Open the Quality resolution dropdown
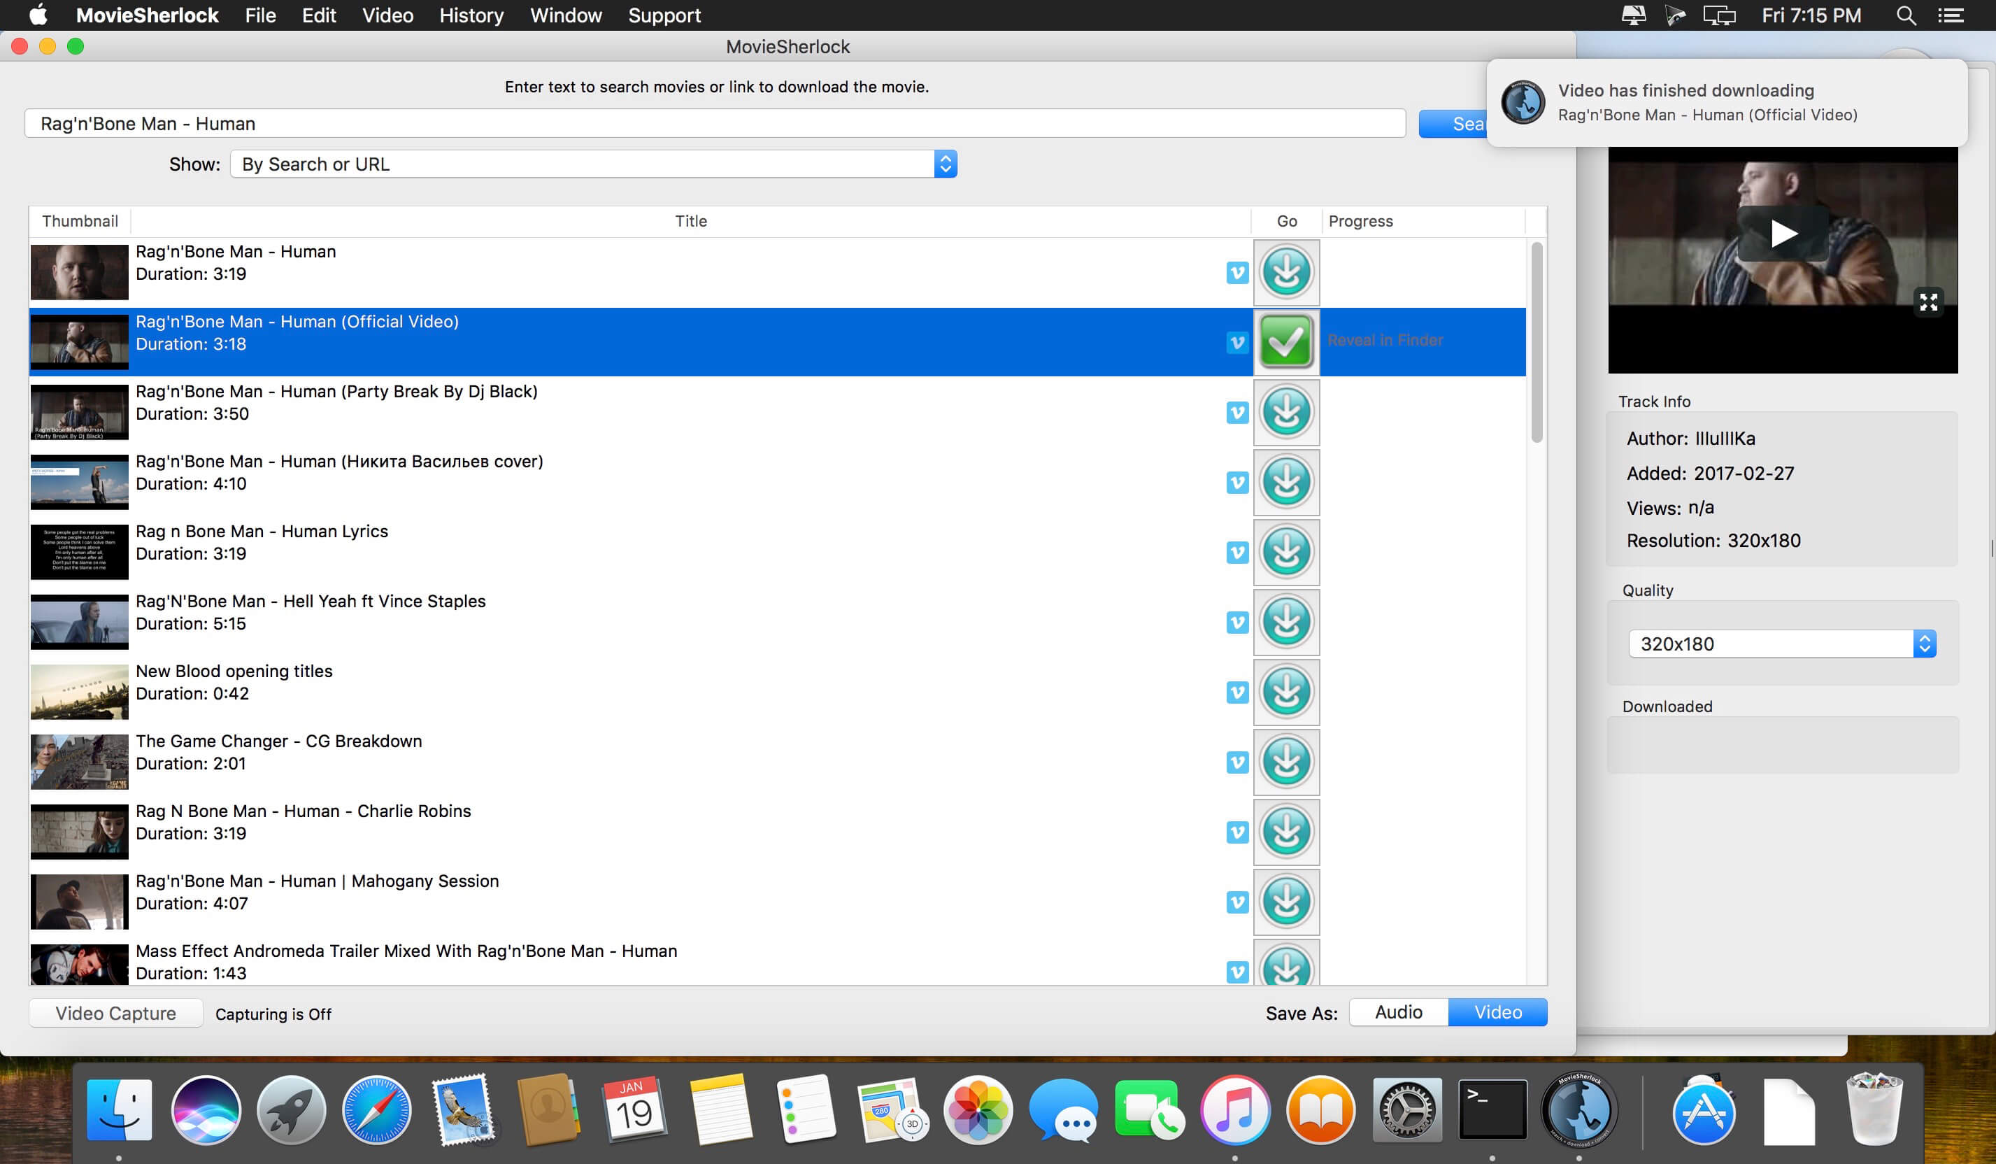 click(x=1781, y=644)
